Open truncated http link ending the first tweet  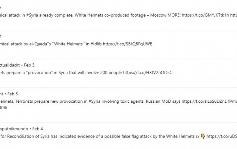point(234,15)
